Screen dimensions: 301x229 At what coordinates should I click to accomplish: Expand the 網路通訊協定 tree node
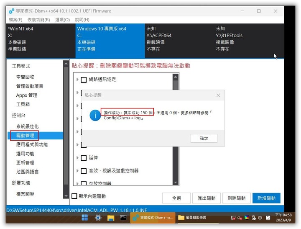pos(77,80)
